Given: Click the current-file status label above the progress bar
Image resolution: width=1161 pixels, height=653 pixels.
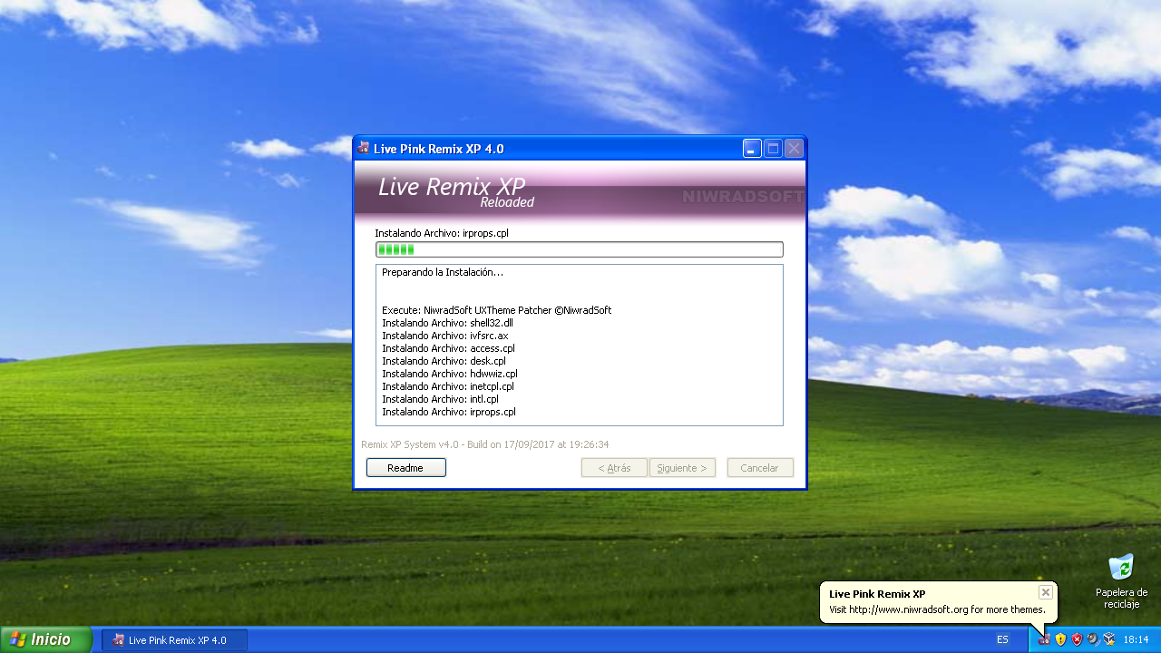Looking at the screenshot, I should (x=442, y=233).
